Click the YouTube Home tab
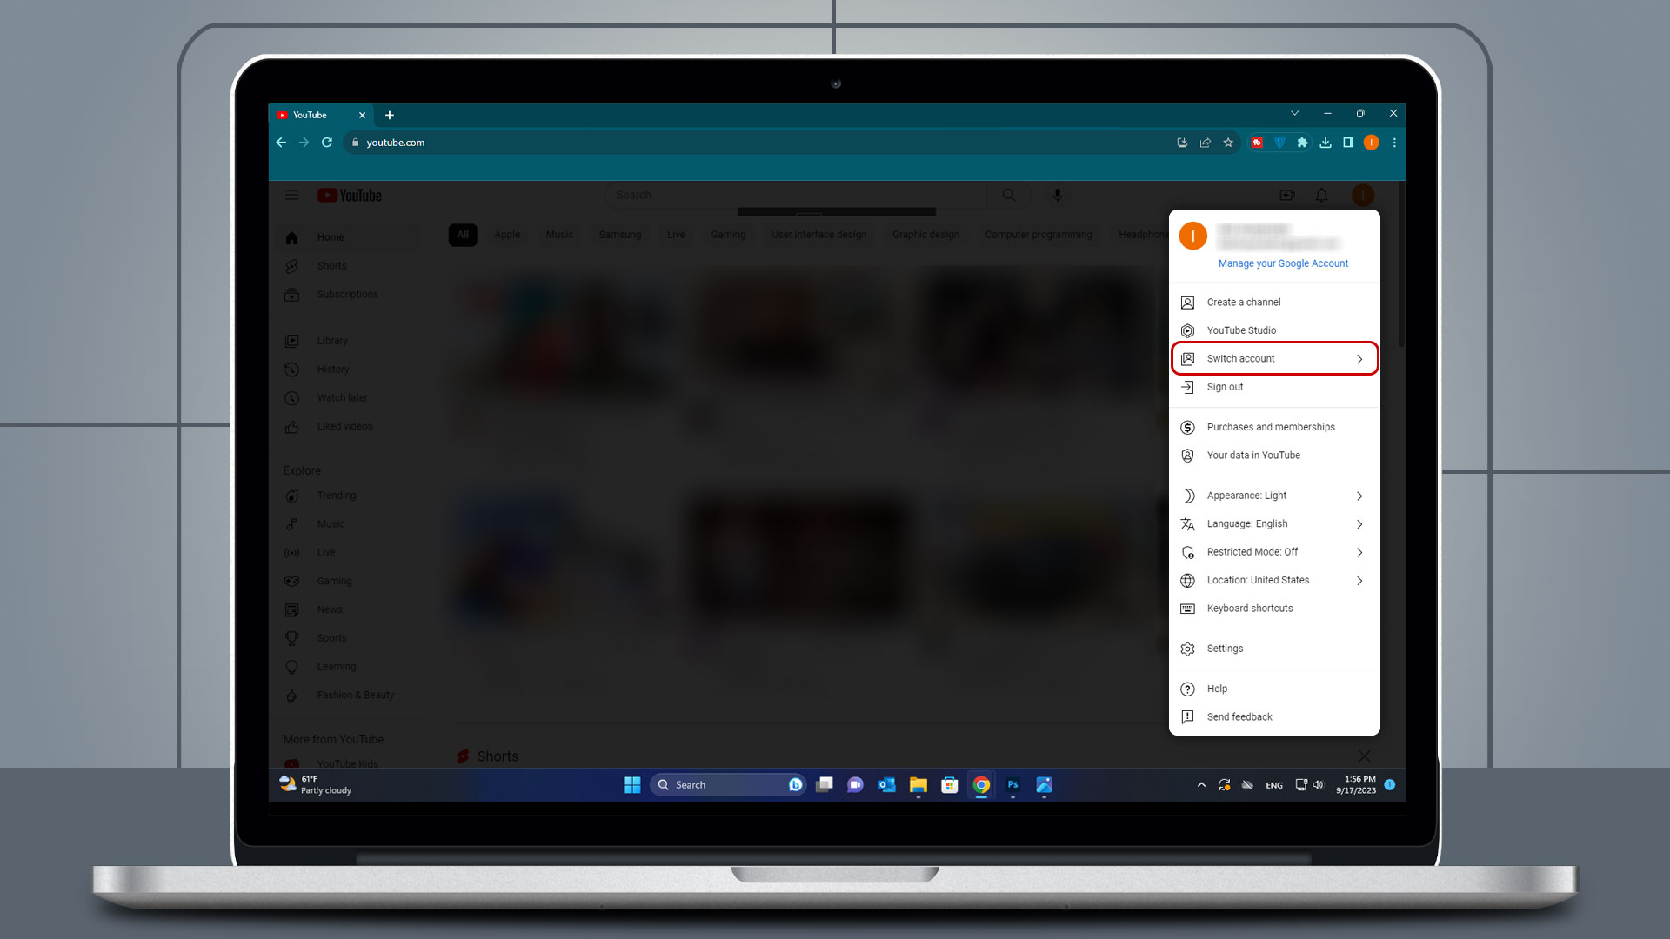Viewport: 1670px width, 939px height. coord(329,237)
